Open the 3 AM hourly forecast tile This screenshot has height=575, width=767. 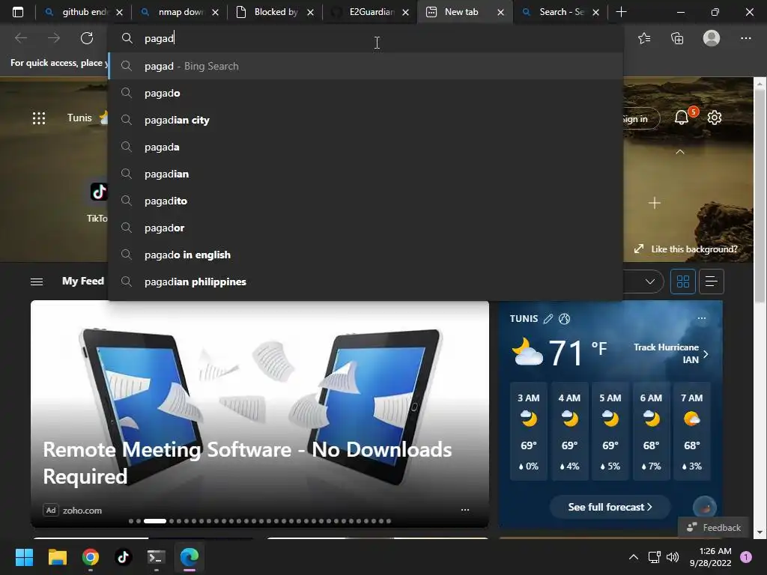(528, 432)
